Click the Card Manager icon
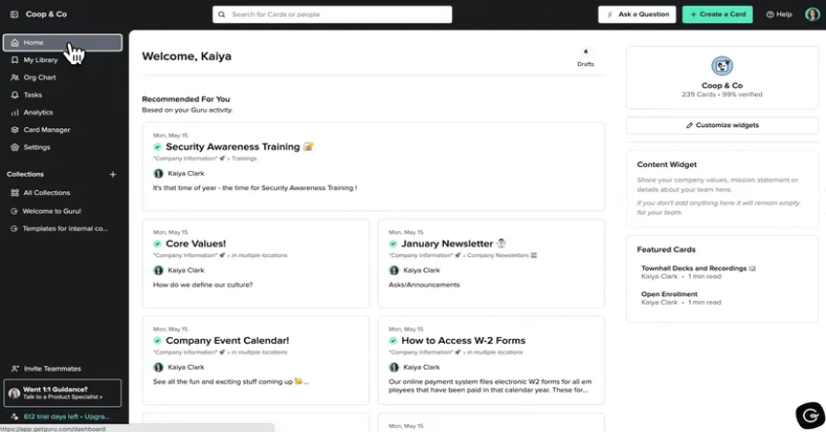The height and width of the screenshot is (432, 826). 15,130
